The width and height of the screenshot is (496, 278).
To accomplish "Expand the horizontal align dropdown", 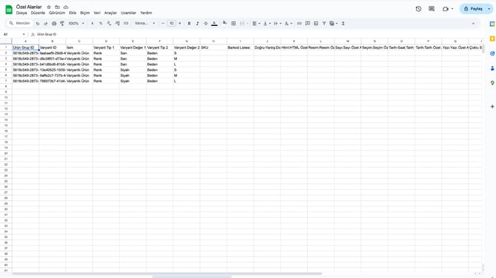I will coord(256,24).
